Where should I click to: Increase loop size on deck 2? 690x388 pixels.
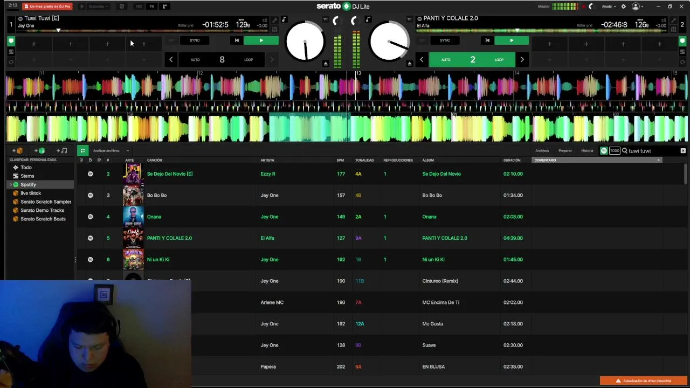(x=522, y=60)
